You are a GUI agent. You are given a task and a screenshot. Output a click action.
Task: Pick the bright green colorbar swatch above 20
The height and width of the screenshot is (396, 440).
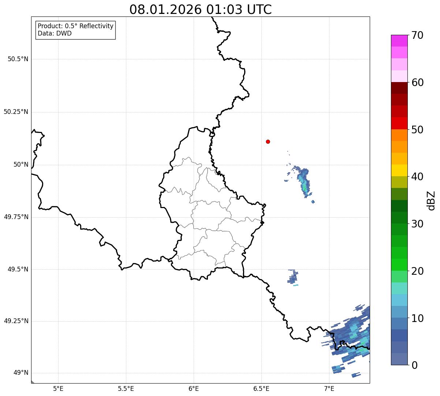(x=399, y=265)
